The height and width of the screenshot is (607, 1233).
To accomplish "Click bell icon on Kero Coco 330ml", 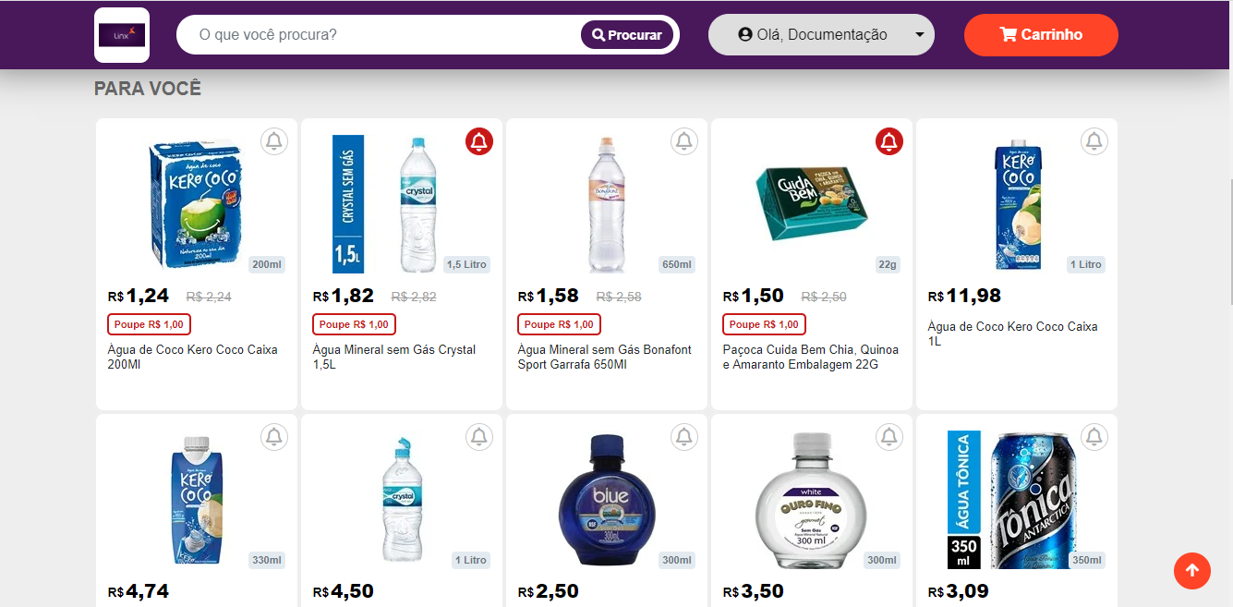I will point(274,437).
